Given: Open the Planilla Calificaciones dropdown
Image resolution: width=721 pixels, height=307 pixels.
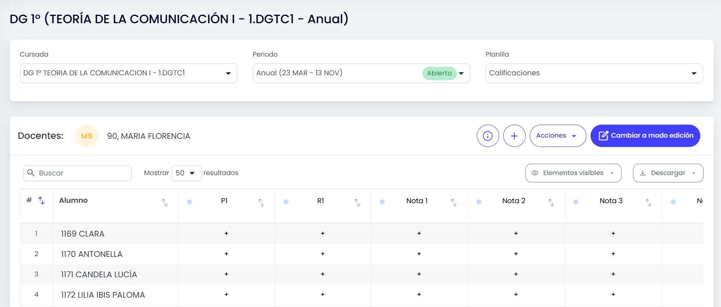Looking at the screenshot, I should [x=594, y=73].
